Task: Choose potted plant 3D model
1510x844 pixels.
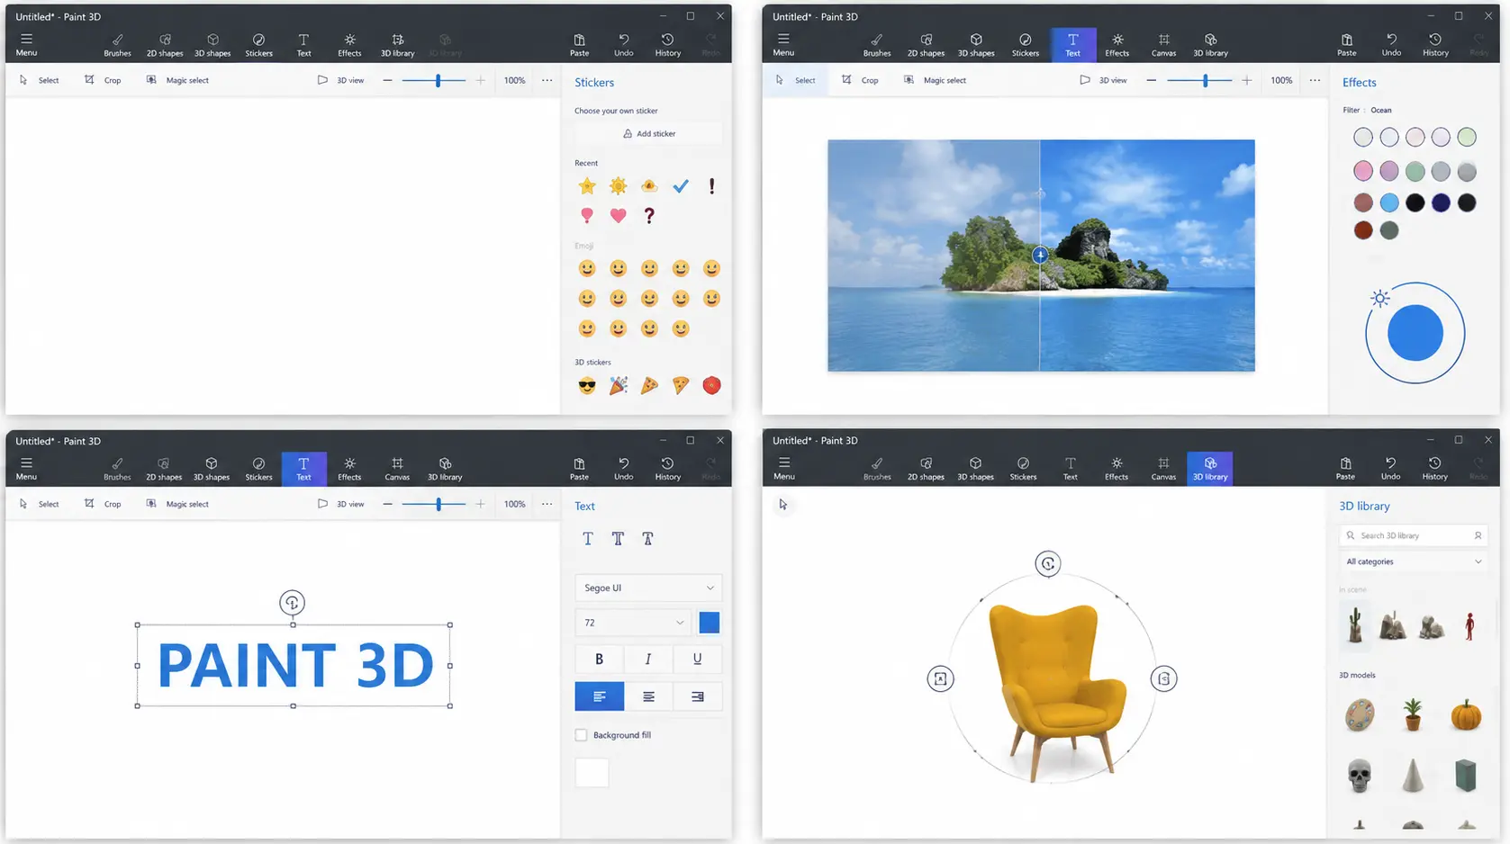Action: coord(1413,715)
